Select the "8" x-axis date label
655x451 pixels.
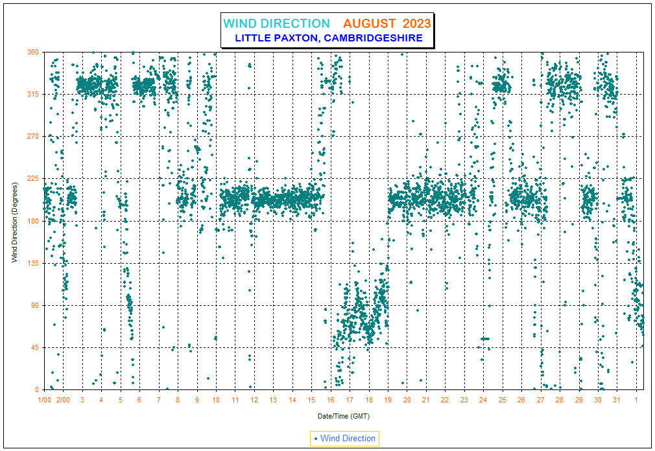point(178,400)
